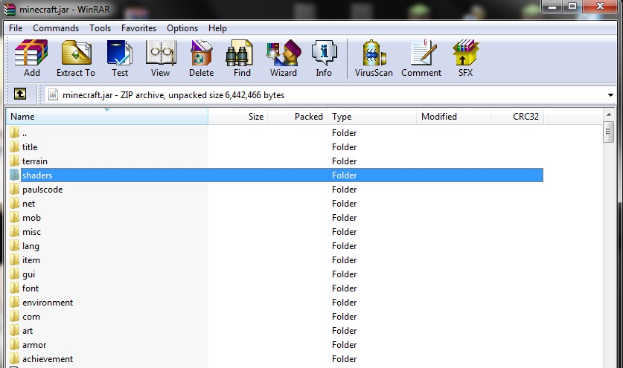Open the Find binoculars icon
The image size is (623, 368).
tap(240, 53)
